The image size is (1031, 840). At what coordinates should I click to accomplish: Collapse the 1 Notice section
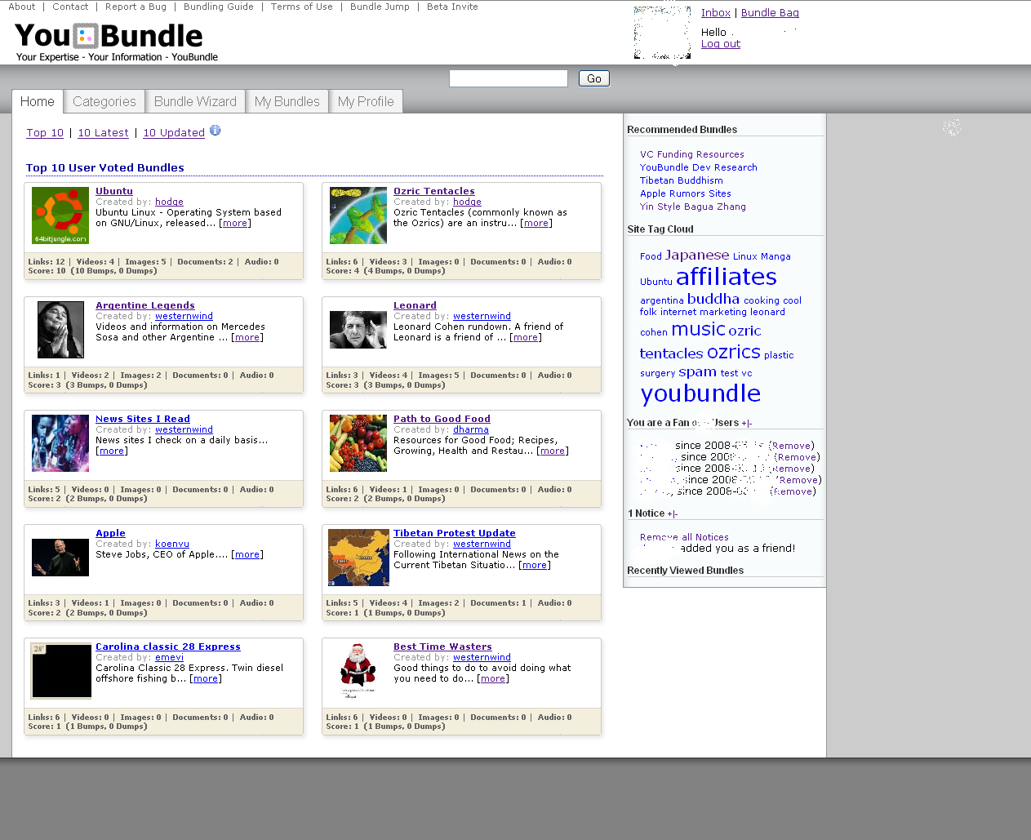click(673, 514)
